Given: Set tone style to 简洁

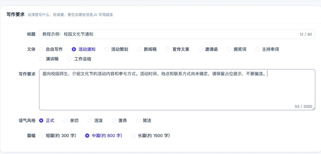Looking at the screenshot, I should [x=144, y=120].
